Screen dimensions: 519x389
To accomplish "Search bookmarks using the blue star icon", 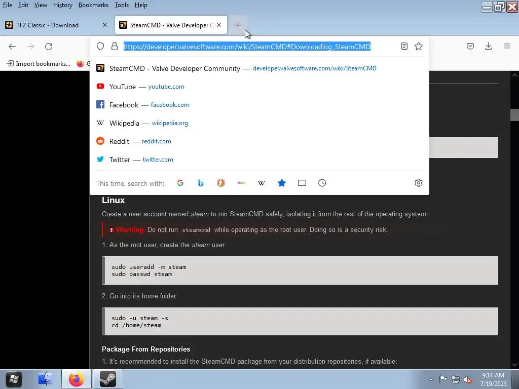I will click(282, 183).
